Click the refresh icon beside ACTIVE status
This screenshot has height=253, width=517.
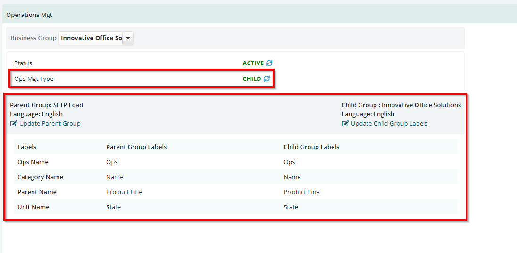pyautogui.click(x=269, y=63)
